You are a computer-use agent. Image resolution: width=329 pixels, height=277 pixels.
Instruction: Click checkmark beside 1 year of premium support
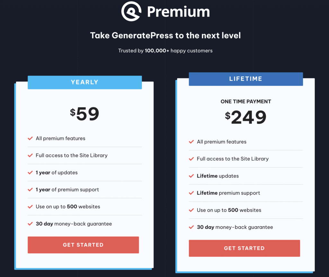tap(30, 190)
